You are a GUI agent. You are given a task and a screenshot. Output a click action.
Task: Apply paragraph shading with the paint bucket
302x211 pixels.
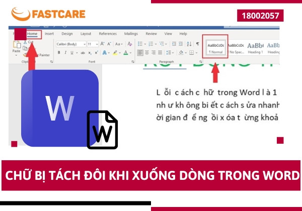pos(181,53)
